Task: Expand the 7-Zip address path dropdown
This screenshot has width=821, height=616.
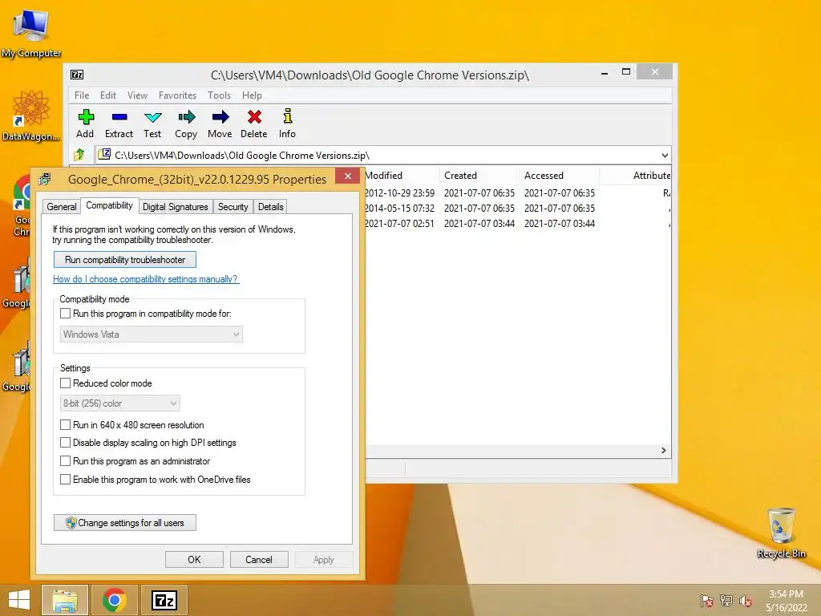Action: pos(665,156)
